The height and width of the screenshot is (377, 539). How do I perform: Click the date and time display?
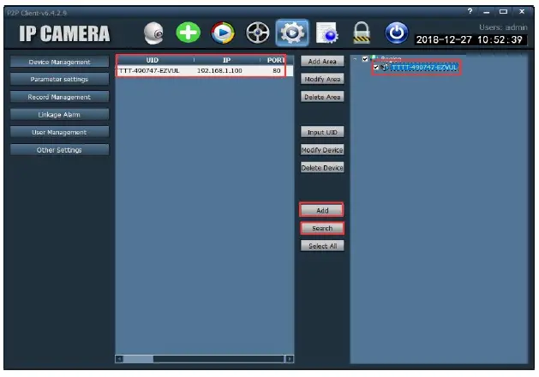click(470, 40)
